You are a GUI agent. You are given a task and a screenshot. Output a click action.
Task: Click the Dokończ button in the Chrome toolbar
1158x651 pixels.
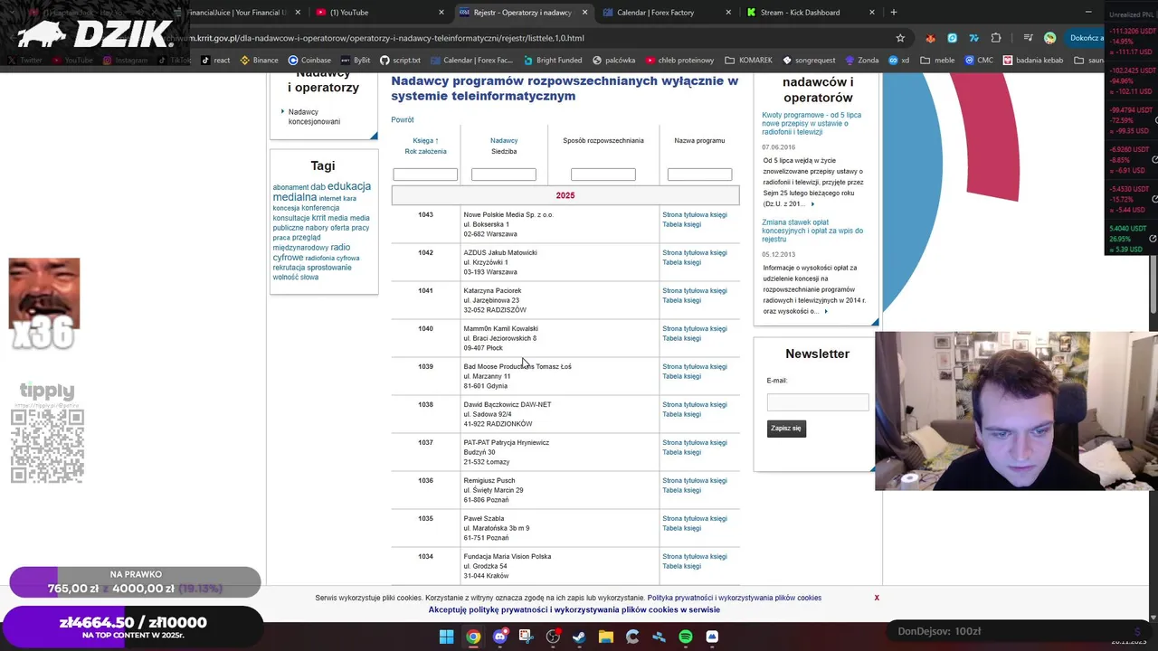pyautogui.click(x=1085, y=38)
